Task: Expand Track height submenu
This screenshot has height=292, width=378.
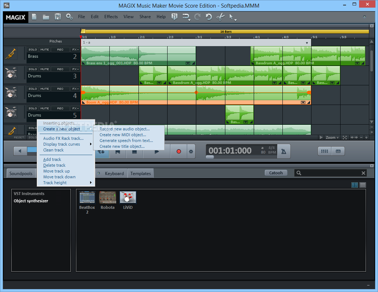Action: (x=66, y=183)
